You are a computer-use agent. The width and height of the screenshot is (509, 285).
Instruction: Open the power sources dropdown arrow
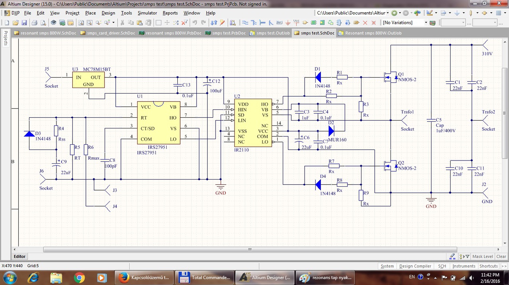463,13
